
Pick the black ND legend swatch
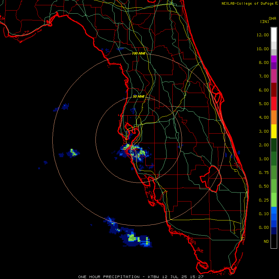274,241
